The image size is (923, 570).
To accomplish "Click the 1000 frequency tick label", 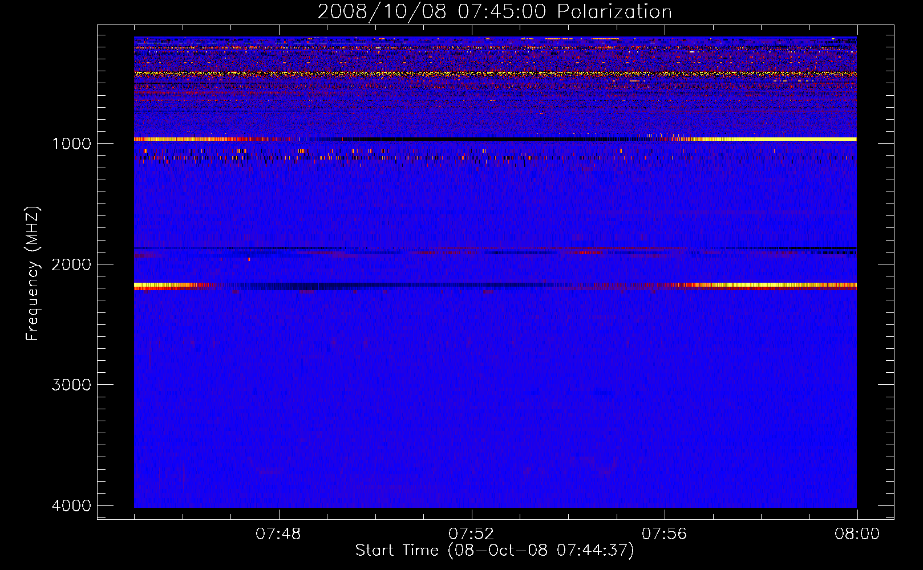I will tap(71, 144).
